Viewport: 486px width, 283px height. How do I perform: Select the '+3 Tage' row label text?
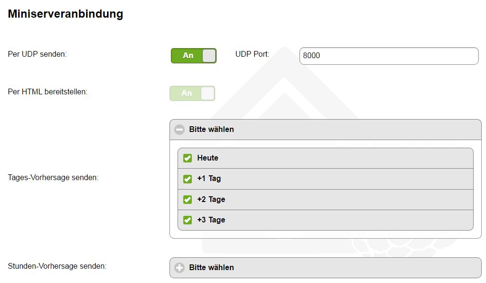click(211, 220)
